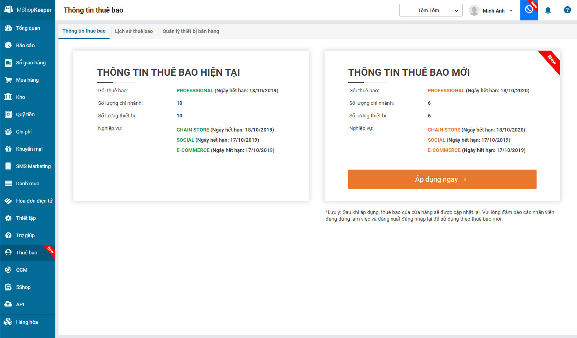
Task: Expand the Tôm Tôm store dropdown
Action: [x=431, y=11]
